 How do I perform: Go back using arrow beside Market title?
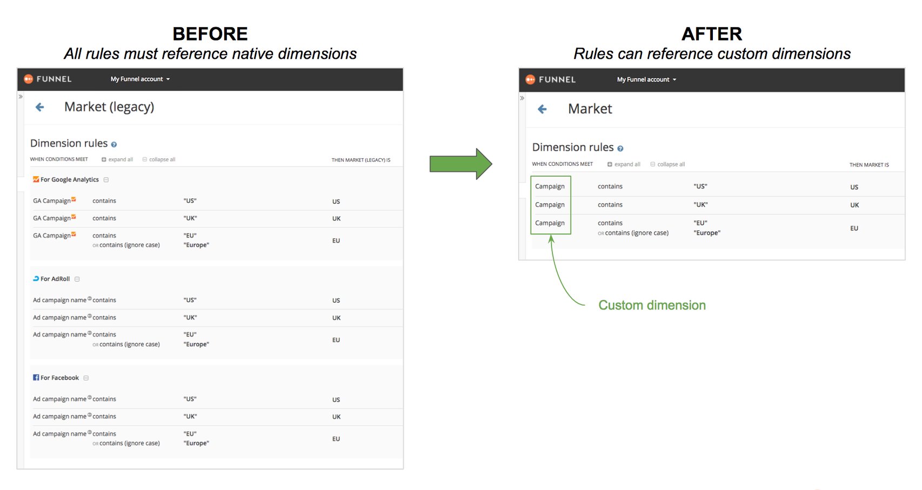point(542,109)
